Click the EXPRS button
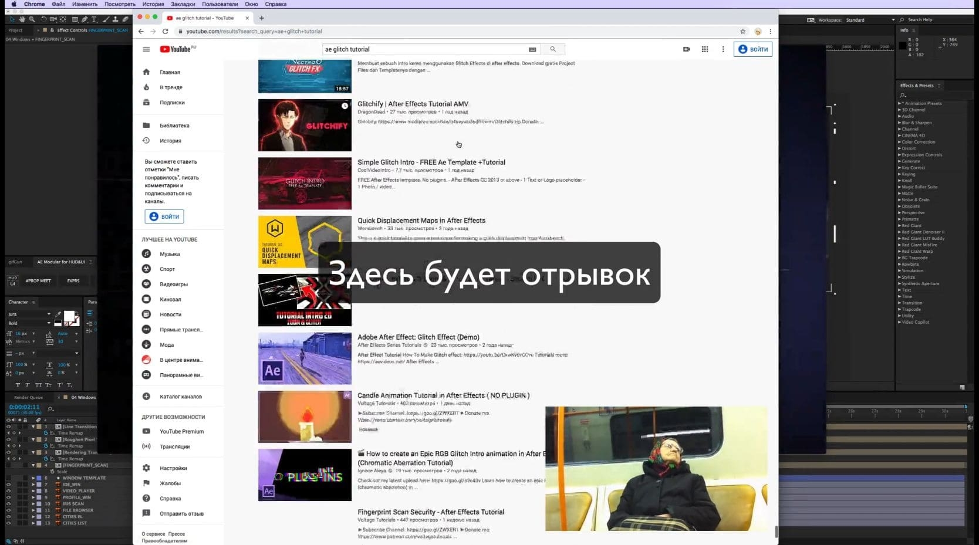The width and height of the screenshot is (979, 545). pyautogui.click(x=73, y=281)
